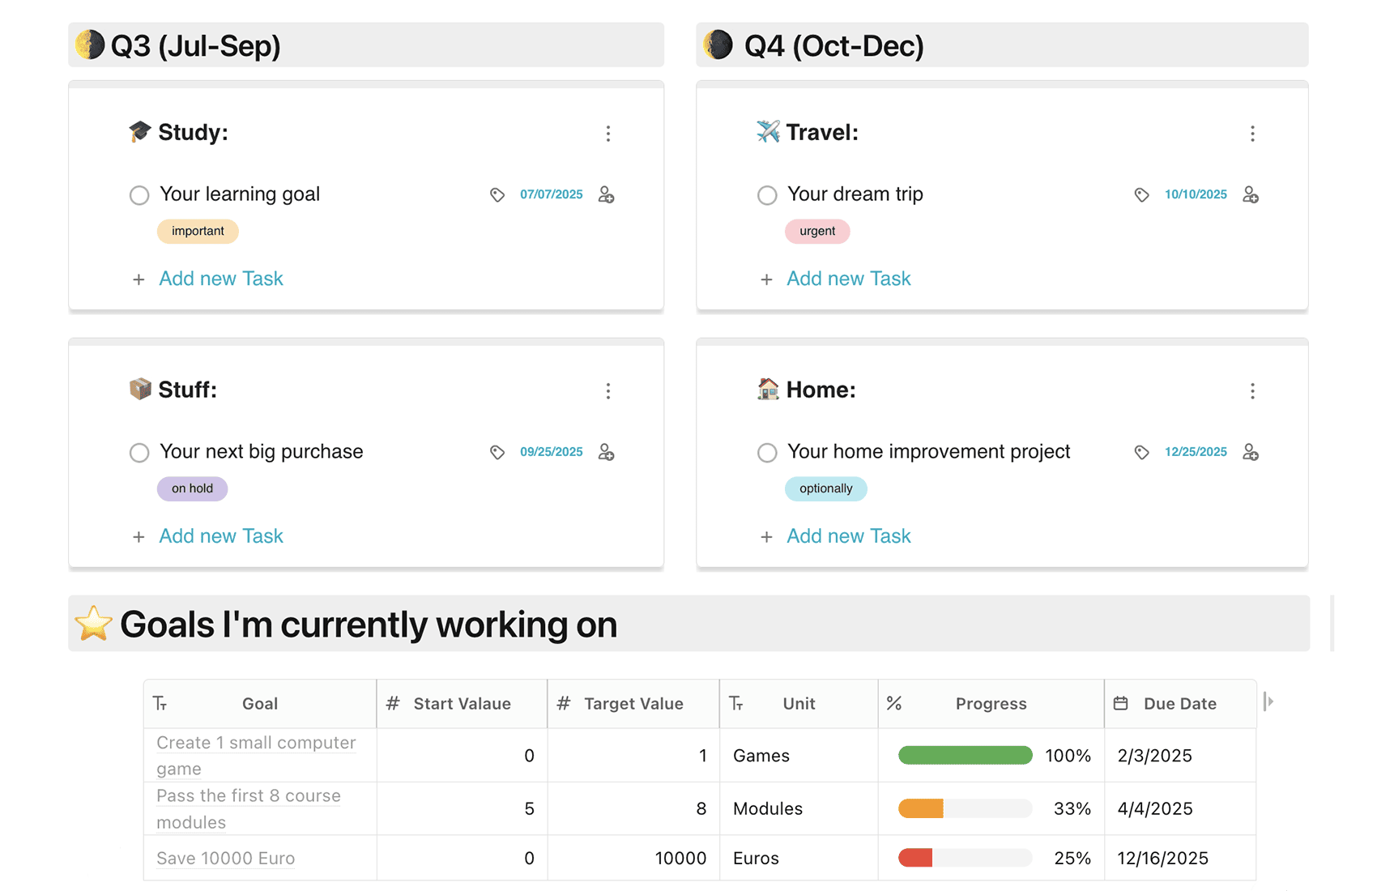Screen dimensions: 1377x891
Task: Open the Travel card options menu
Action: pyautogui.click(x=1252, y=134)
